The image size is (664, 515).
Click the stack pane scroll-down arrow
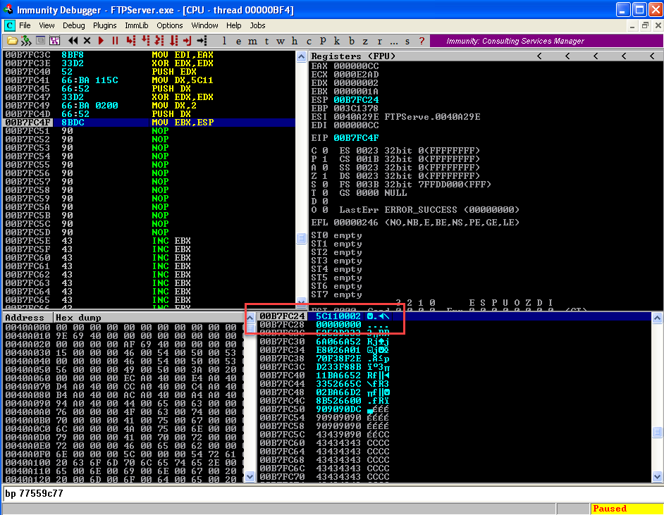657,476
